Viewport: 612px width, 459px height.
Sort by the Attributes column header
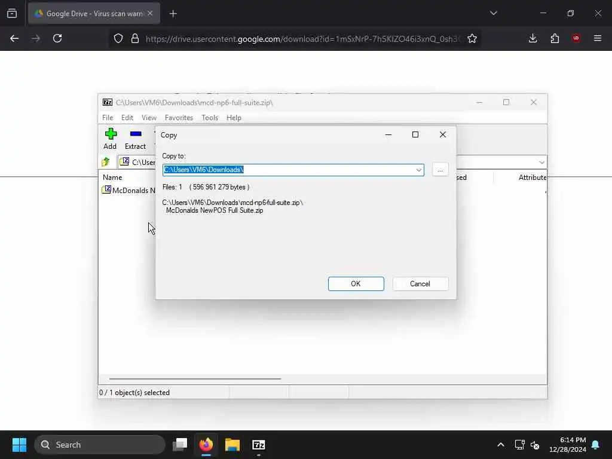(533, 177)
